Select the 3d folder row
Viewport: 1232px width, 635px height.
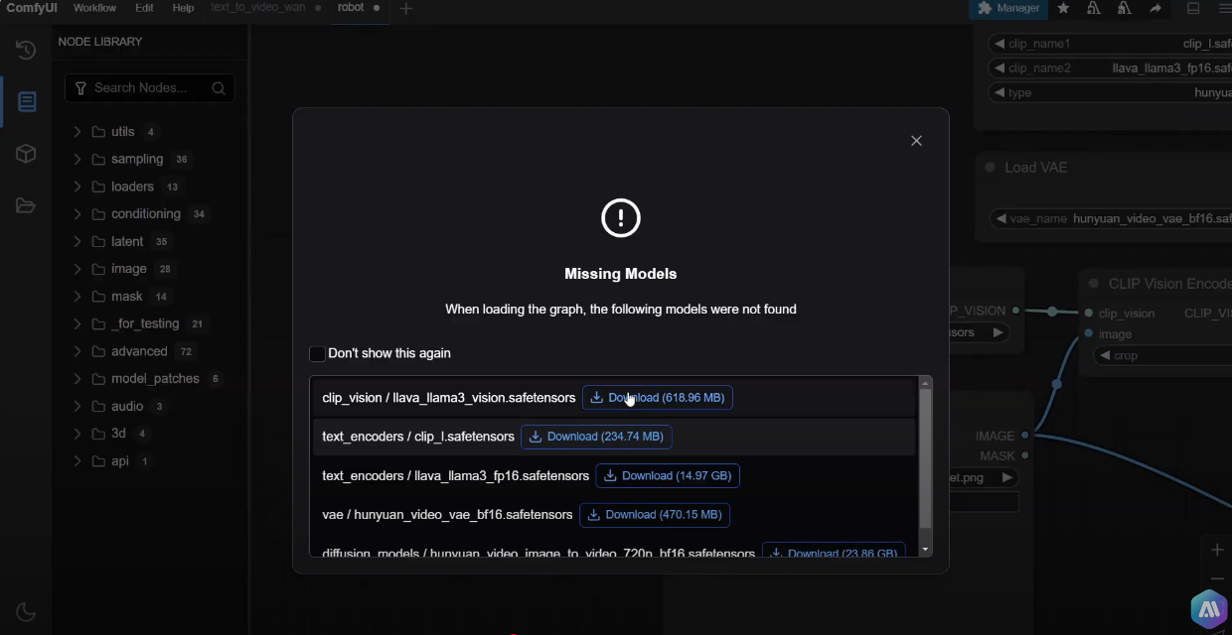point(150,434)
